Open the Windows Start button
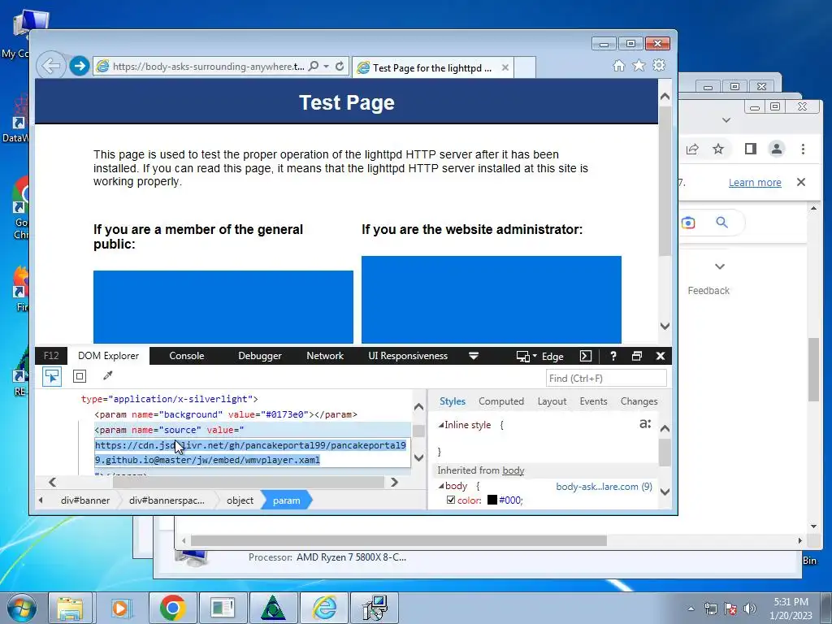This screenshot has width=832, height=624. pyautogui.click(x=22, y=608)
